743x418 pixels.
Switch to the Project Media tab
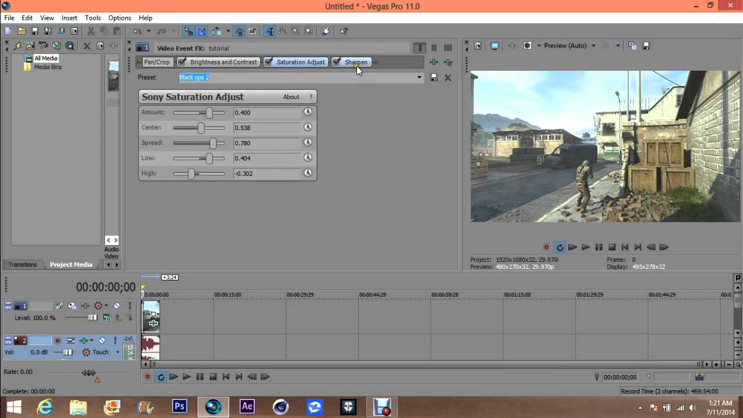[x=71, y=264]
